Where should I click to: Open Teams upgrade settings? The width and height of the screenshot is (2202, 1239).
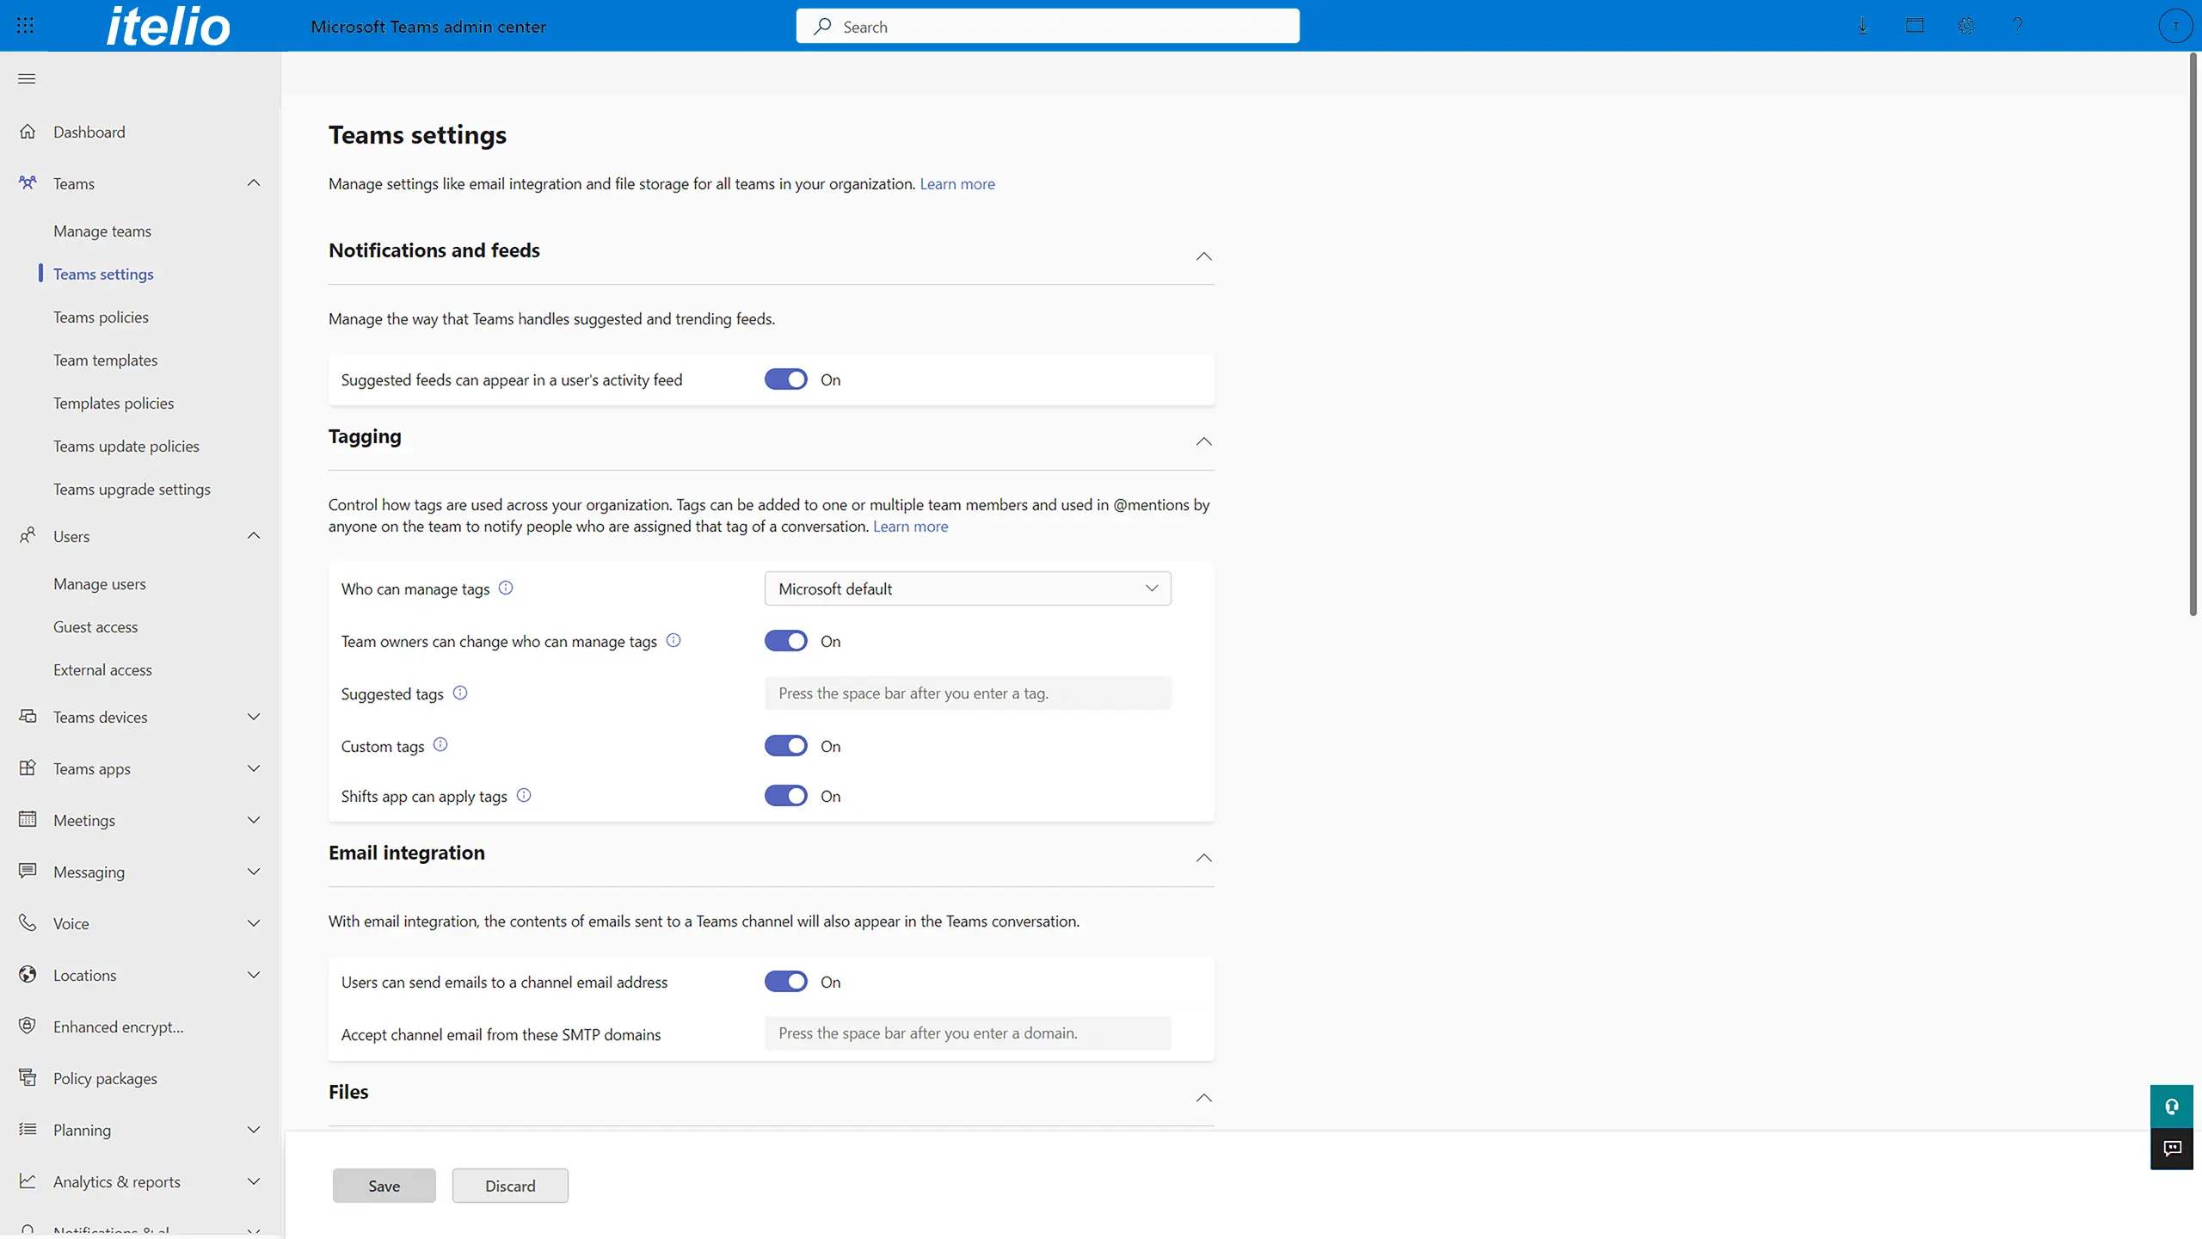pos(132,489)
